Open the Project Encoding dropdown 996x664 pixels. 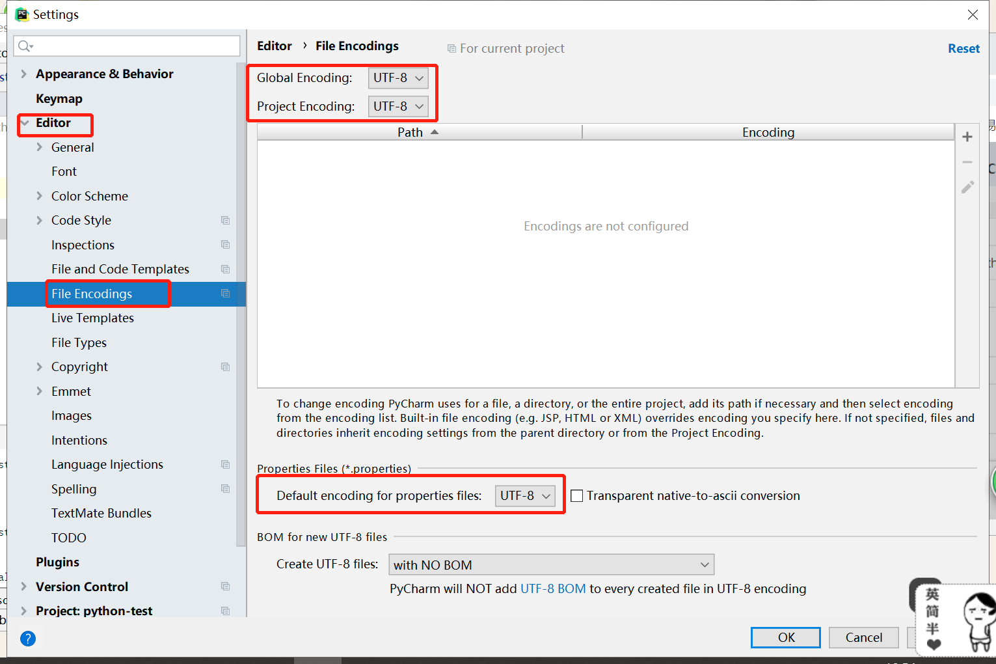pos(398,106)
